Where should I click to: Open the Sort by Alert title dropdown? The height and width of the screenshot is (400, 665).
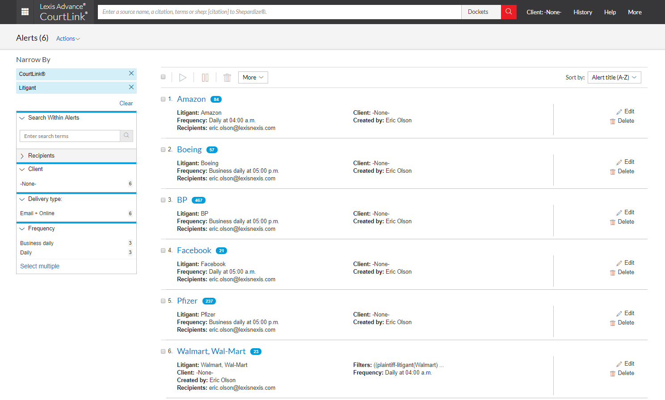tap(614, 78)
